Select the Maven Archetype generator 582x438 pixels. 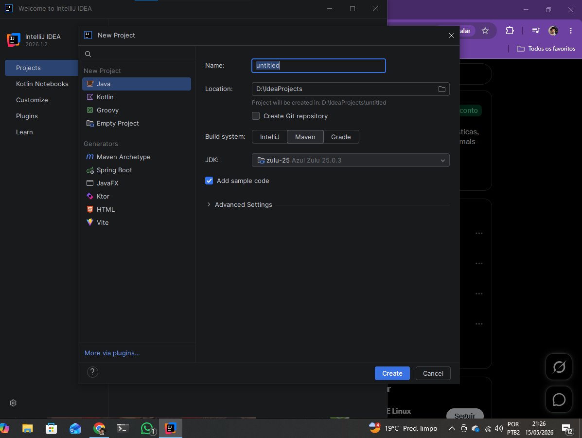[137, 157]
